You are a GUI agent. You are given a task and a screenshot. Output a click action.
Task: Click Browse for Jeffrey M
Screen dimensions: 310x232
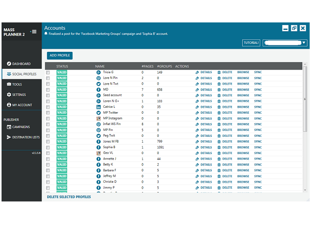click(243, 176)
